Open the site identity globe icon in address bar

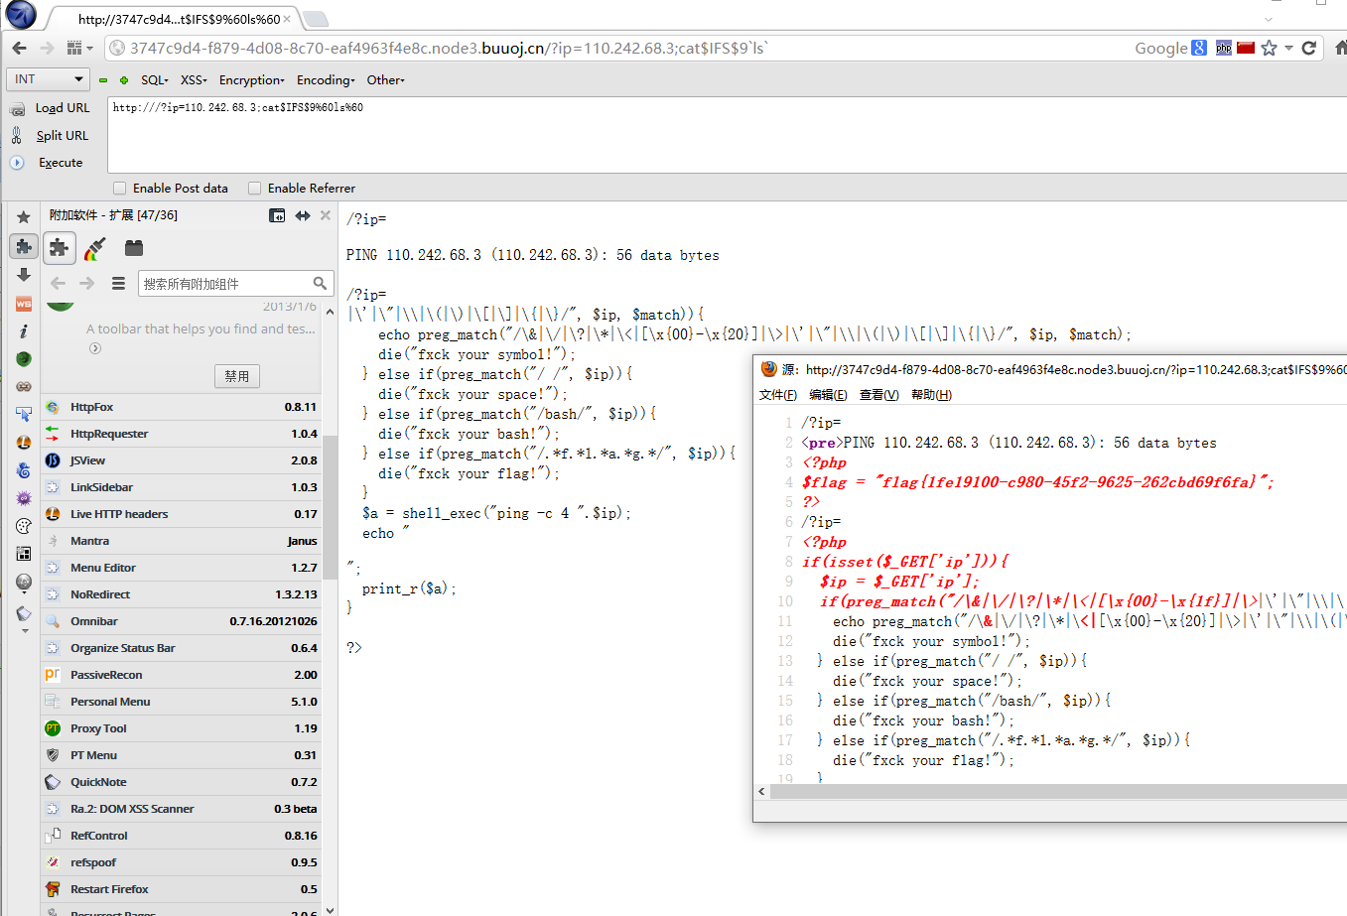tap(116, 48)
